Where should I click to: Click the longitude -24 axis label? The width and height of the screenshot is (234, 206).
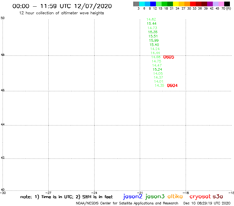tap(94, 193)
